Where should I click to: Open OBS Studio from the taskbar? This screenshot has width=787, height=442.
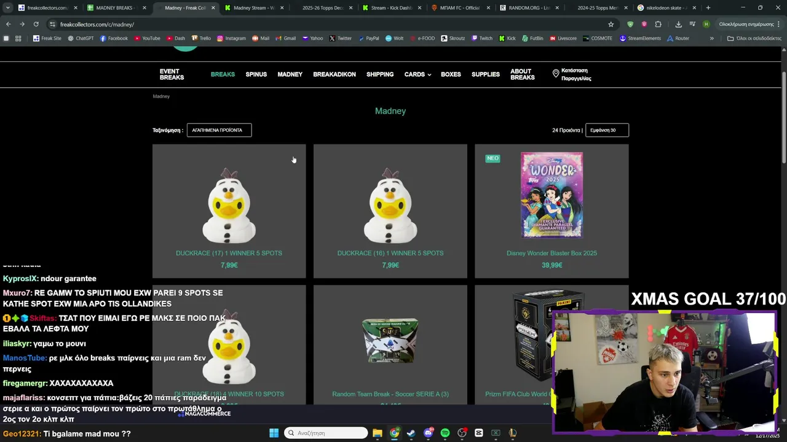tap(462, 433)
